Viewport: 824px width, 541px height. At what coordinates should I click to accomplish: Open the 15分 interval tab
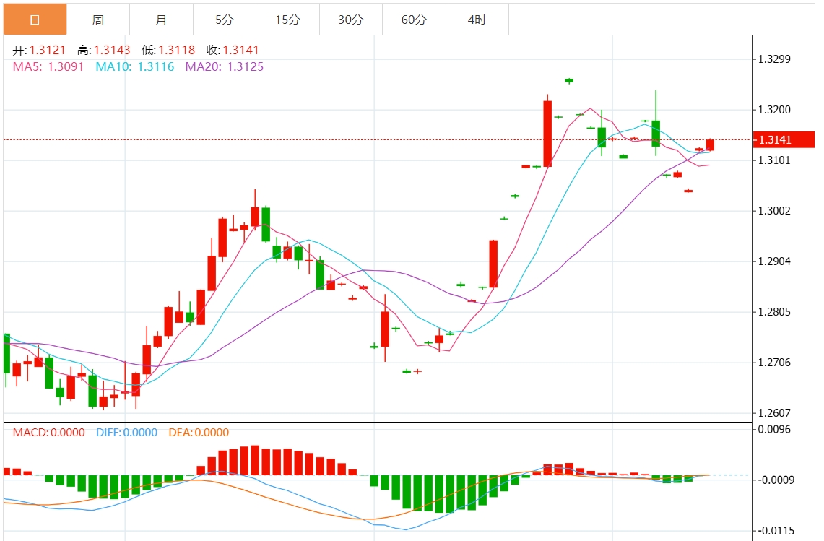287,20
